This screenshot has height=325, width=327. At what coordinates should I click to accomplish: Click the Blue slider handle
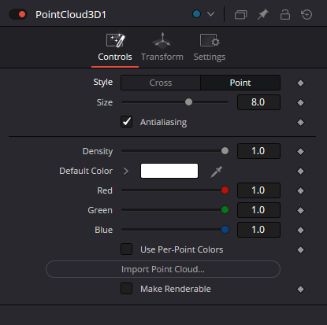click(225, 230)
